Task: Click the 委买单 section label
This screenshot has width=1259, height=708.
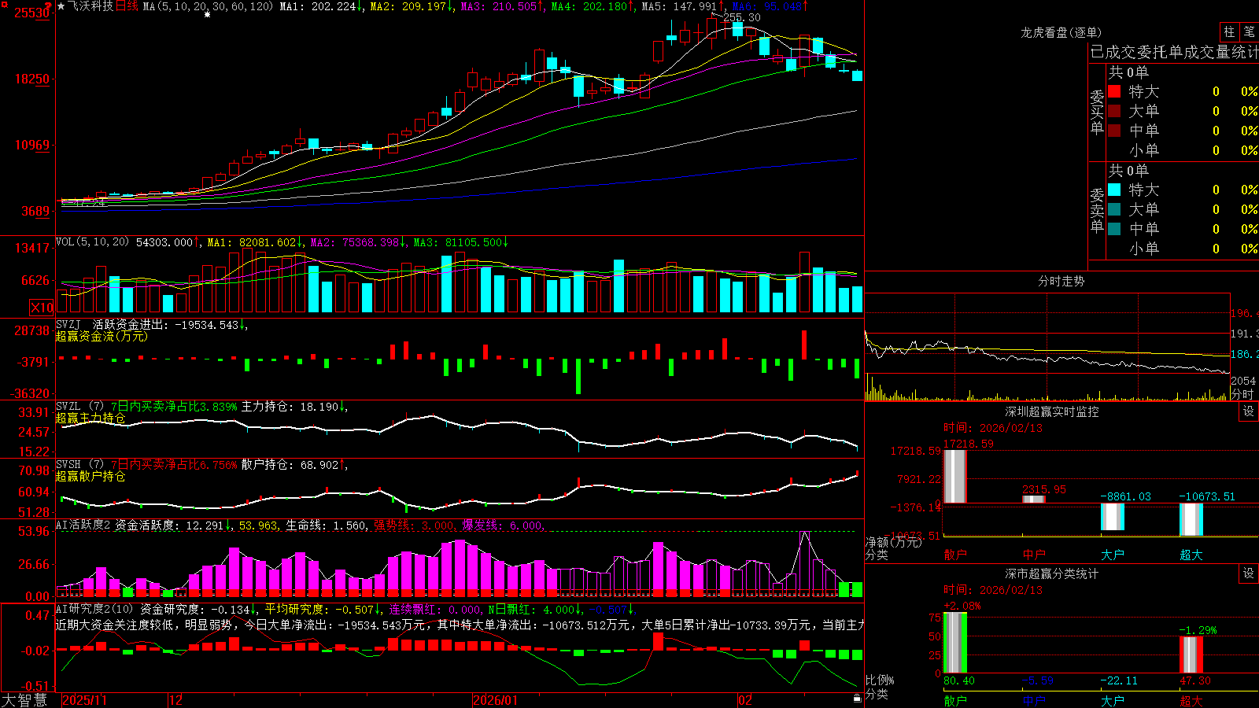Action: click(x=1097, y=112)
